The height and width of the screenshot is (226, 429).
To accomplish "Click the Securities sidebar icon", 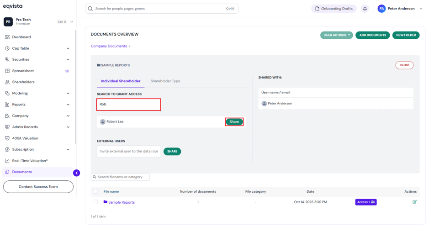I will point(7,59).
